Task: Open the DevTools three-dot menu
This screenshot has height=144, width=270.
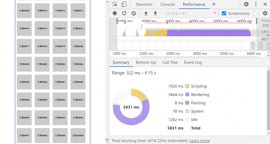Action: (x=256, y=4)
